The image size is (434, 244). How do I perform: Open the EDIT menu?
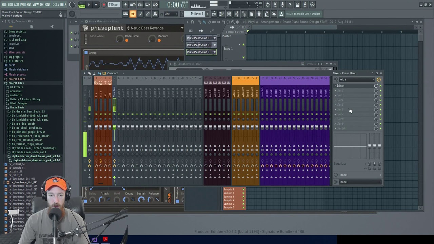11,4
